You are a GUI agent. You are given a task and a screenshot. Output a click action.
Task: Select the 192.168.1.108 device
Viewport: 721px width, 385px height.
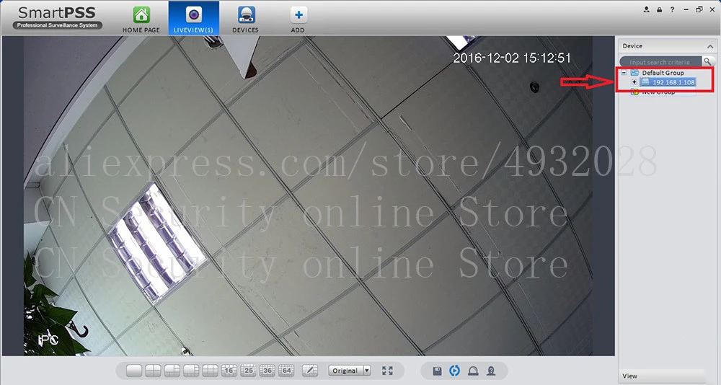668,82
